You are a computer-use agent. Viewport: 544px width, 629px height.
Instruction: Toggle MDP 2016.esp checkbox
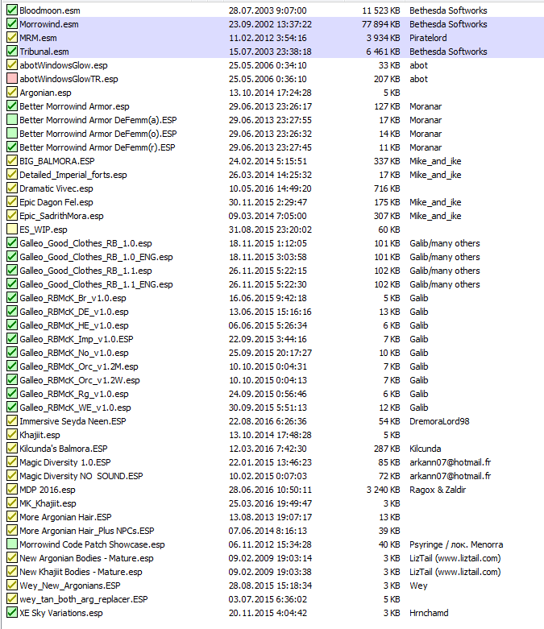(x=12, y=490)
